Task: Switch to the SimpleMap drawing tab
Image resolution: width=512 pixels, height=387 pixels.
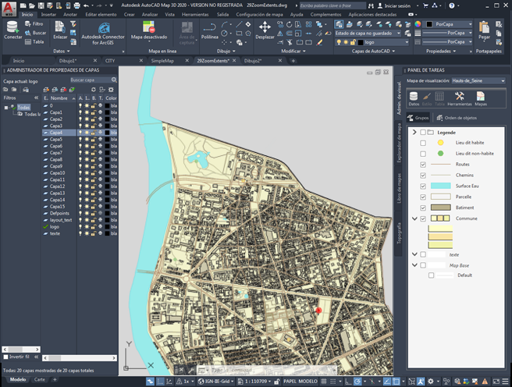Action: pyautogui.click(x=162, y=60)
